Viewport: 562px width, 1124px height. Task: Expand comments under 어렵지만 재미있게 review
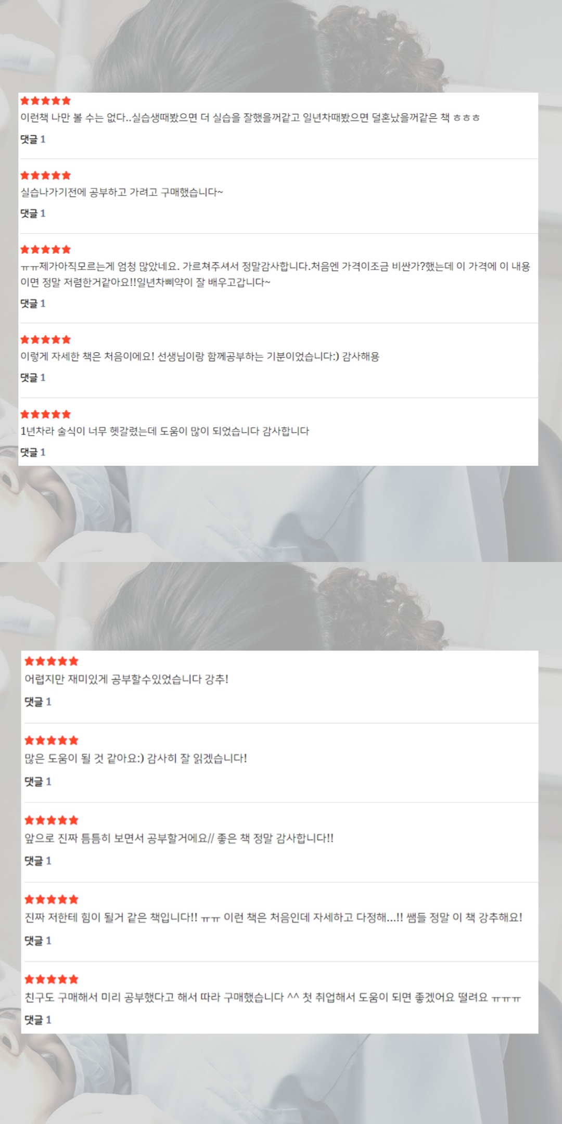click(38, 702)
